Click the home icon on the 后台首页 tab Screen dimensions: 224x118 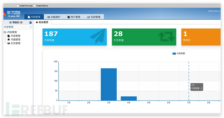click(x=37, y=22)
